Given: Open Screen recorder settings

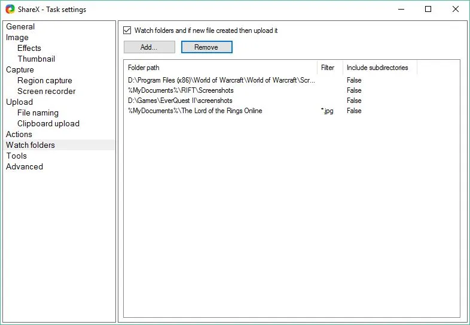Looking at the screenshot, I should point(47,91).
